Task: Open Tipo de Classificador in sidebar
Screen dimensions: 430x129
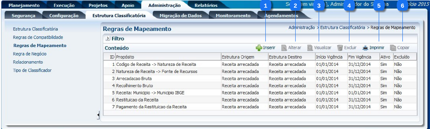Action: tap(32, 70)
